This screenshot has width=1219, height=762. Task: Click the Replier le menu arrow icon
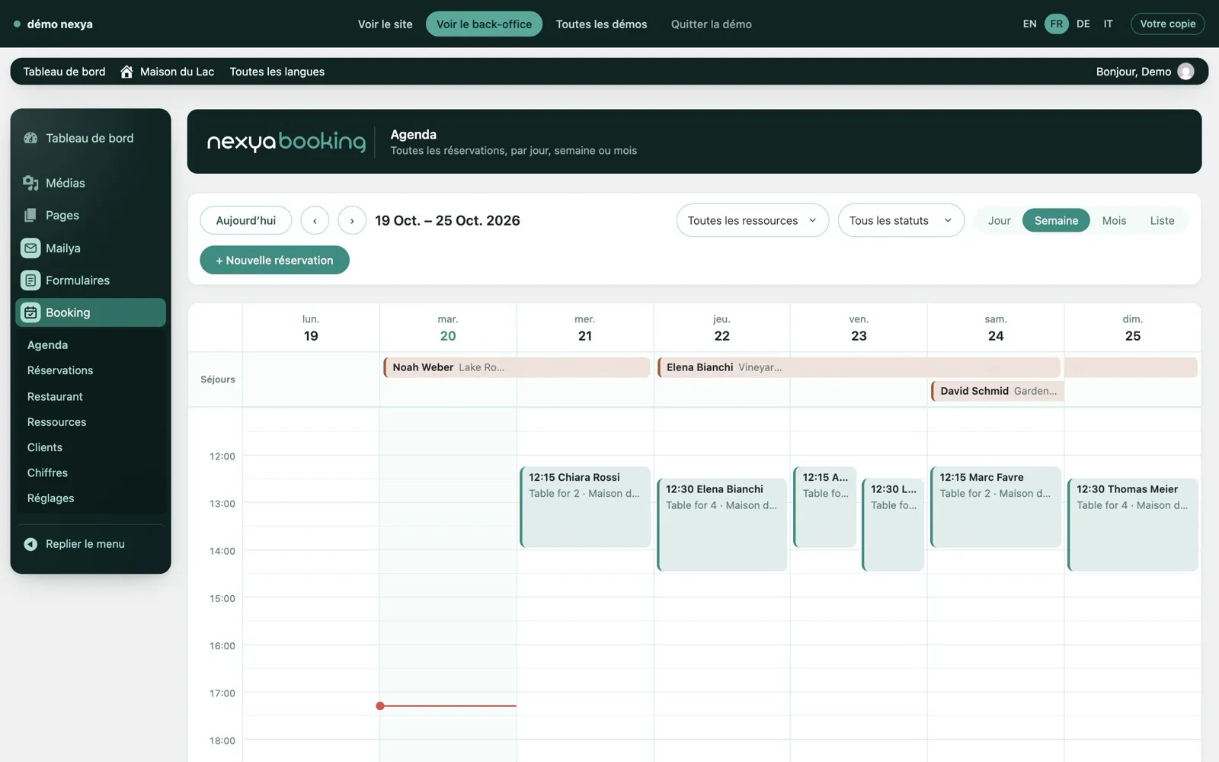pyautogui.click(x=30, y=544)
